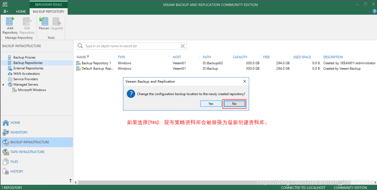Select Microsoft Windows under Managed Servers

(32, 90)
